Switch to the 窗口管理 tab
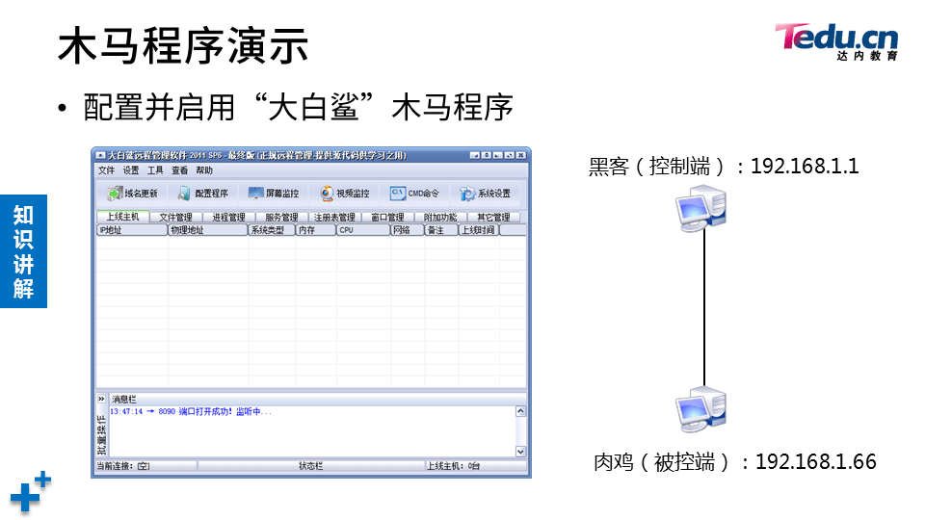925x520 pixels. (387, 217)
